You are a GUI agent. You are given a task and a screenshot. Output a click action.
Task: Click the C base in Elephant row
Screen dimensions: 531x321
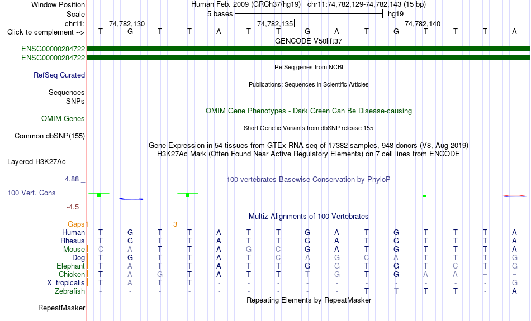pyautogui.click(x=456, y=266)
